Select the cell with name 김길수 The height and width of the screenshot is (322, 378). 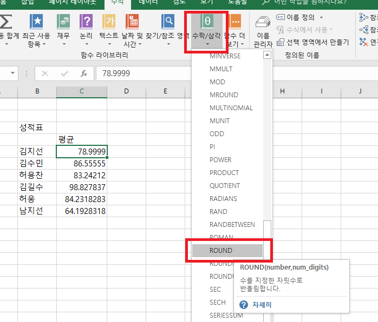pos(37,187)
